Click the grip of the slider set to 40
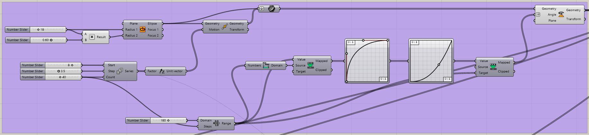 click(x=60, y=77)
